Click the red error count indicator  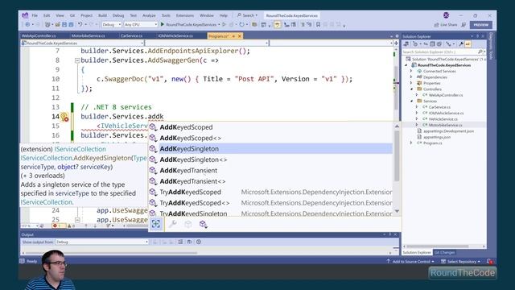(x=59, y=226)
